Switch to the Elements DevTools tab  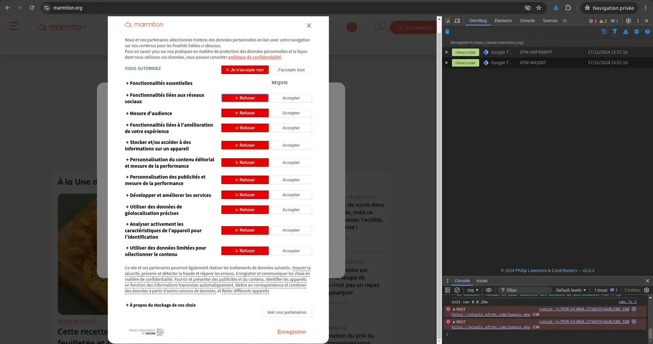coord(503,21)
